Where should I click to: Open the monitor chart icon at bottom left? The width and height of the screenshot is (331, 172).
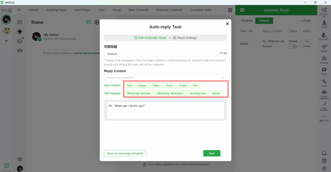click(6, 166)
